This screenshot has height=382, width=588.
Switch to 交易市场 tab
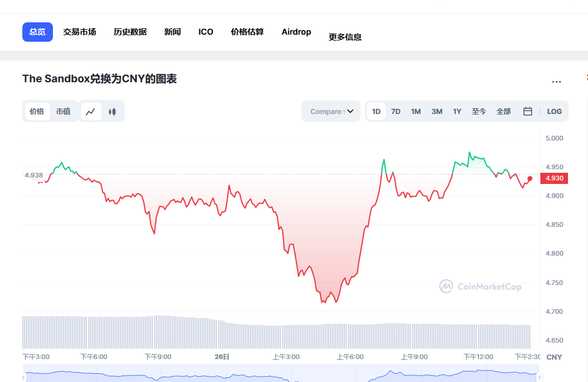[79, 32]
